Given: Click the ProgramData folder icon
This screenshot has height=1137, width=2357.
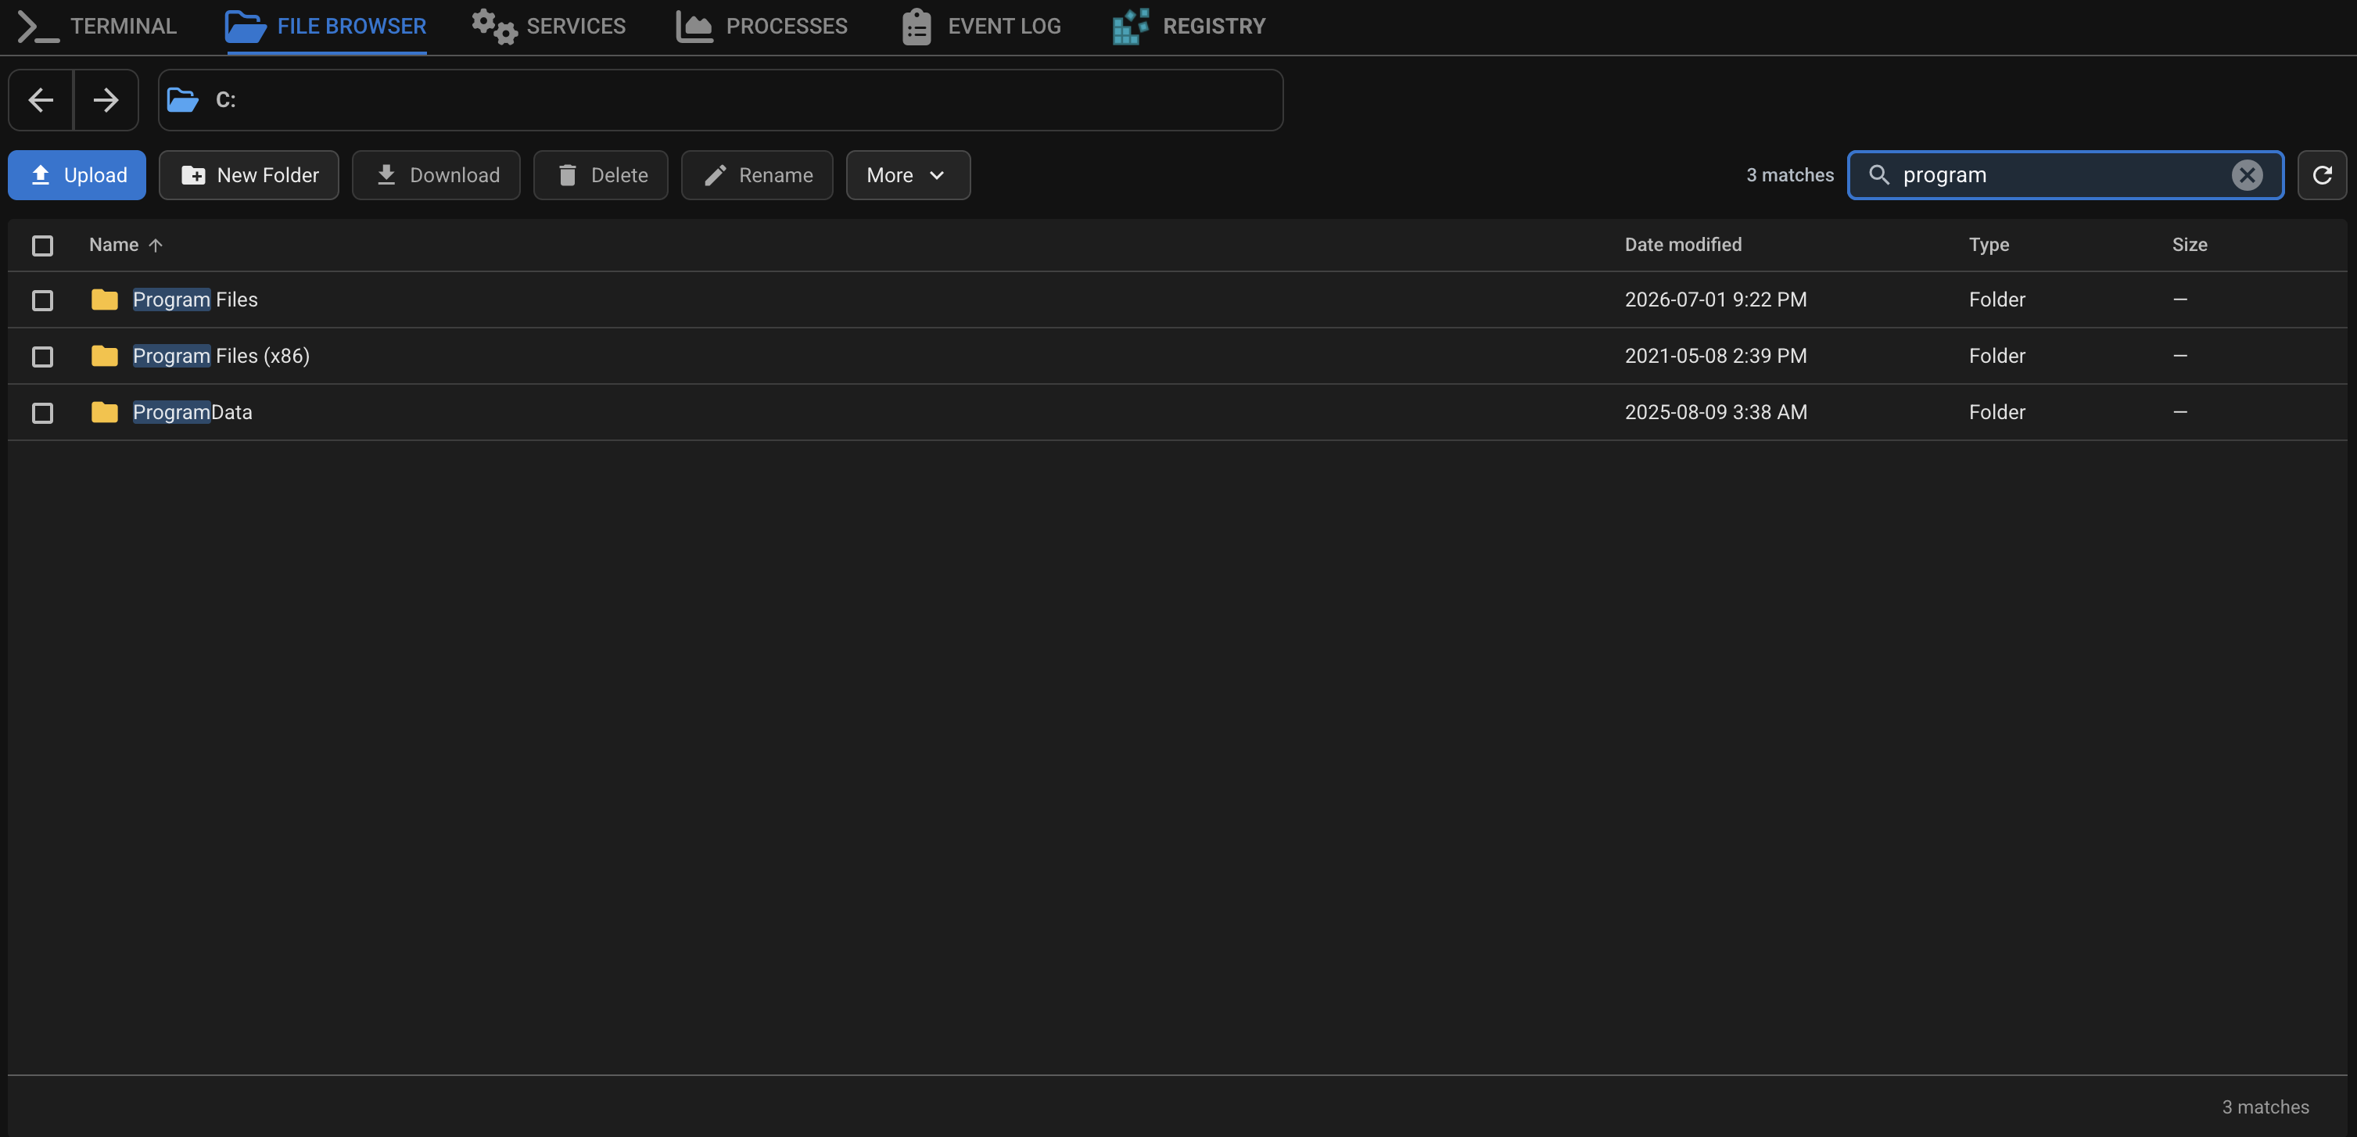Looking at the screenshot, I should [x=104, y=413].
